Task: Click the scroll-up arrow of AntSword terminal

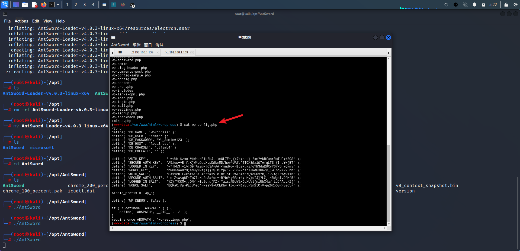Action: [x=389, y=59]
